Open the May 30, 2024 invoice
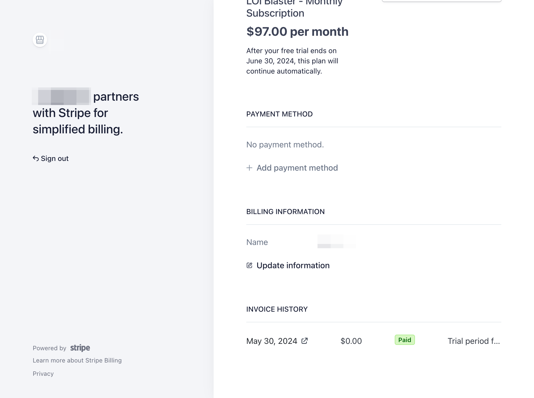534x398 pixels. point(277,341)
